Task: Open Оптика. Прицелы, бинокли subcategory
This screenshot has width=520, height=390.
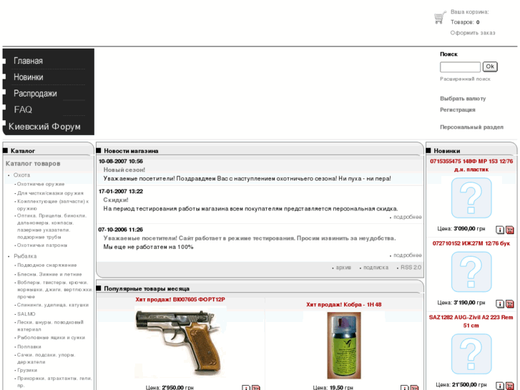Action: pos(52,226)
